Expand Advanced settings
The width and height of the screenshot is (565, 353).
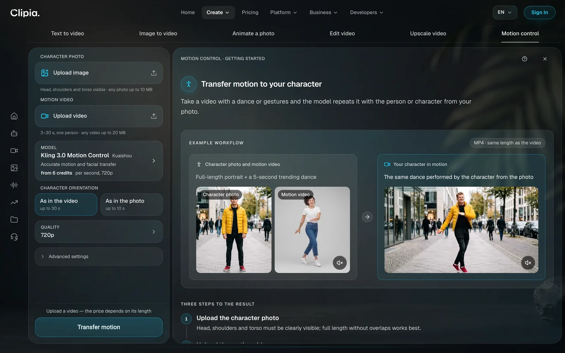tap(99, 257)
